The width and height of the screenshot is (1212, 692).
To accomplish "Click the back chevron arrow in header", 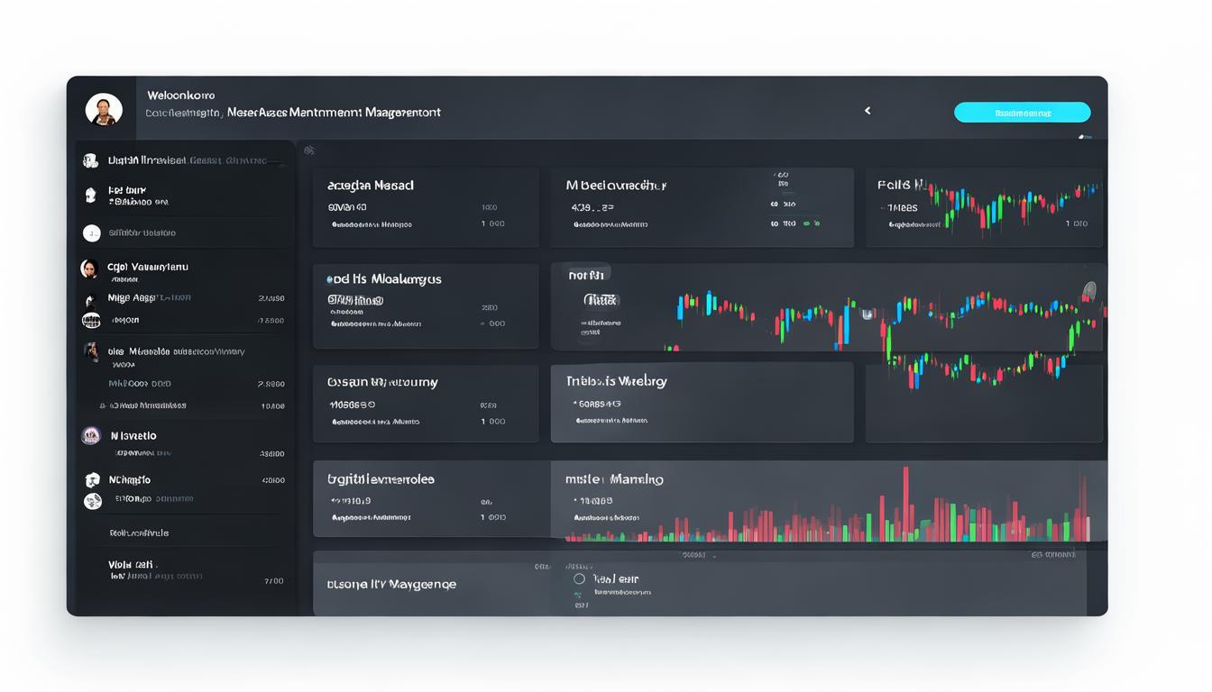I will coord(868,111).
